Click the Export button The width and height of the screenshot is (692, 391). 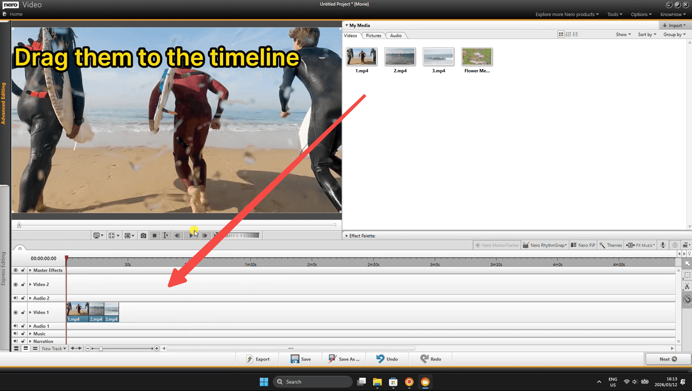tap(258, 359)
